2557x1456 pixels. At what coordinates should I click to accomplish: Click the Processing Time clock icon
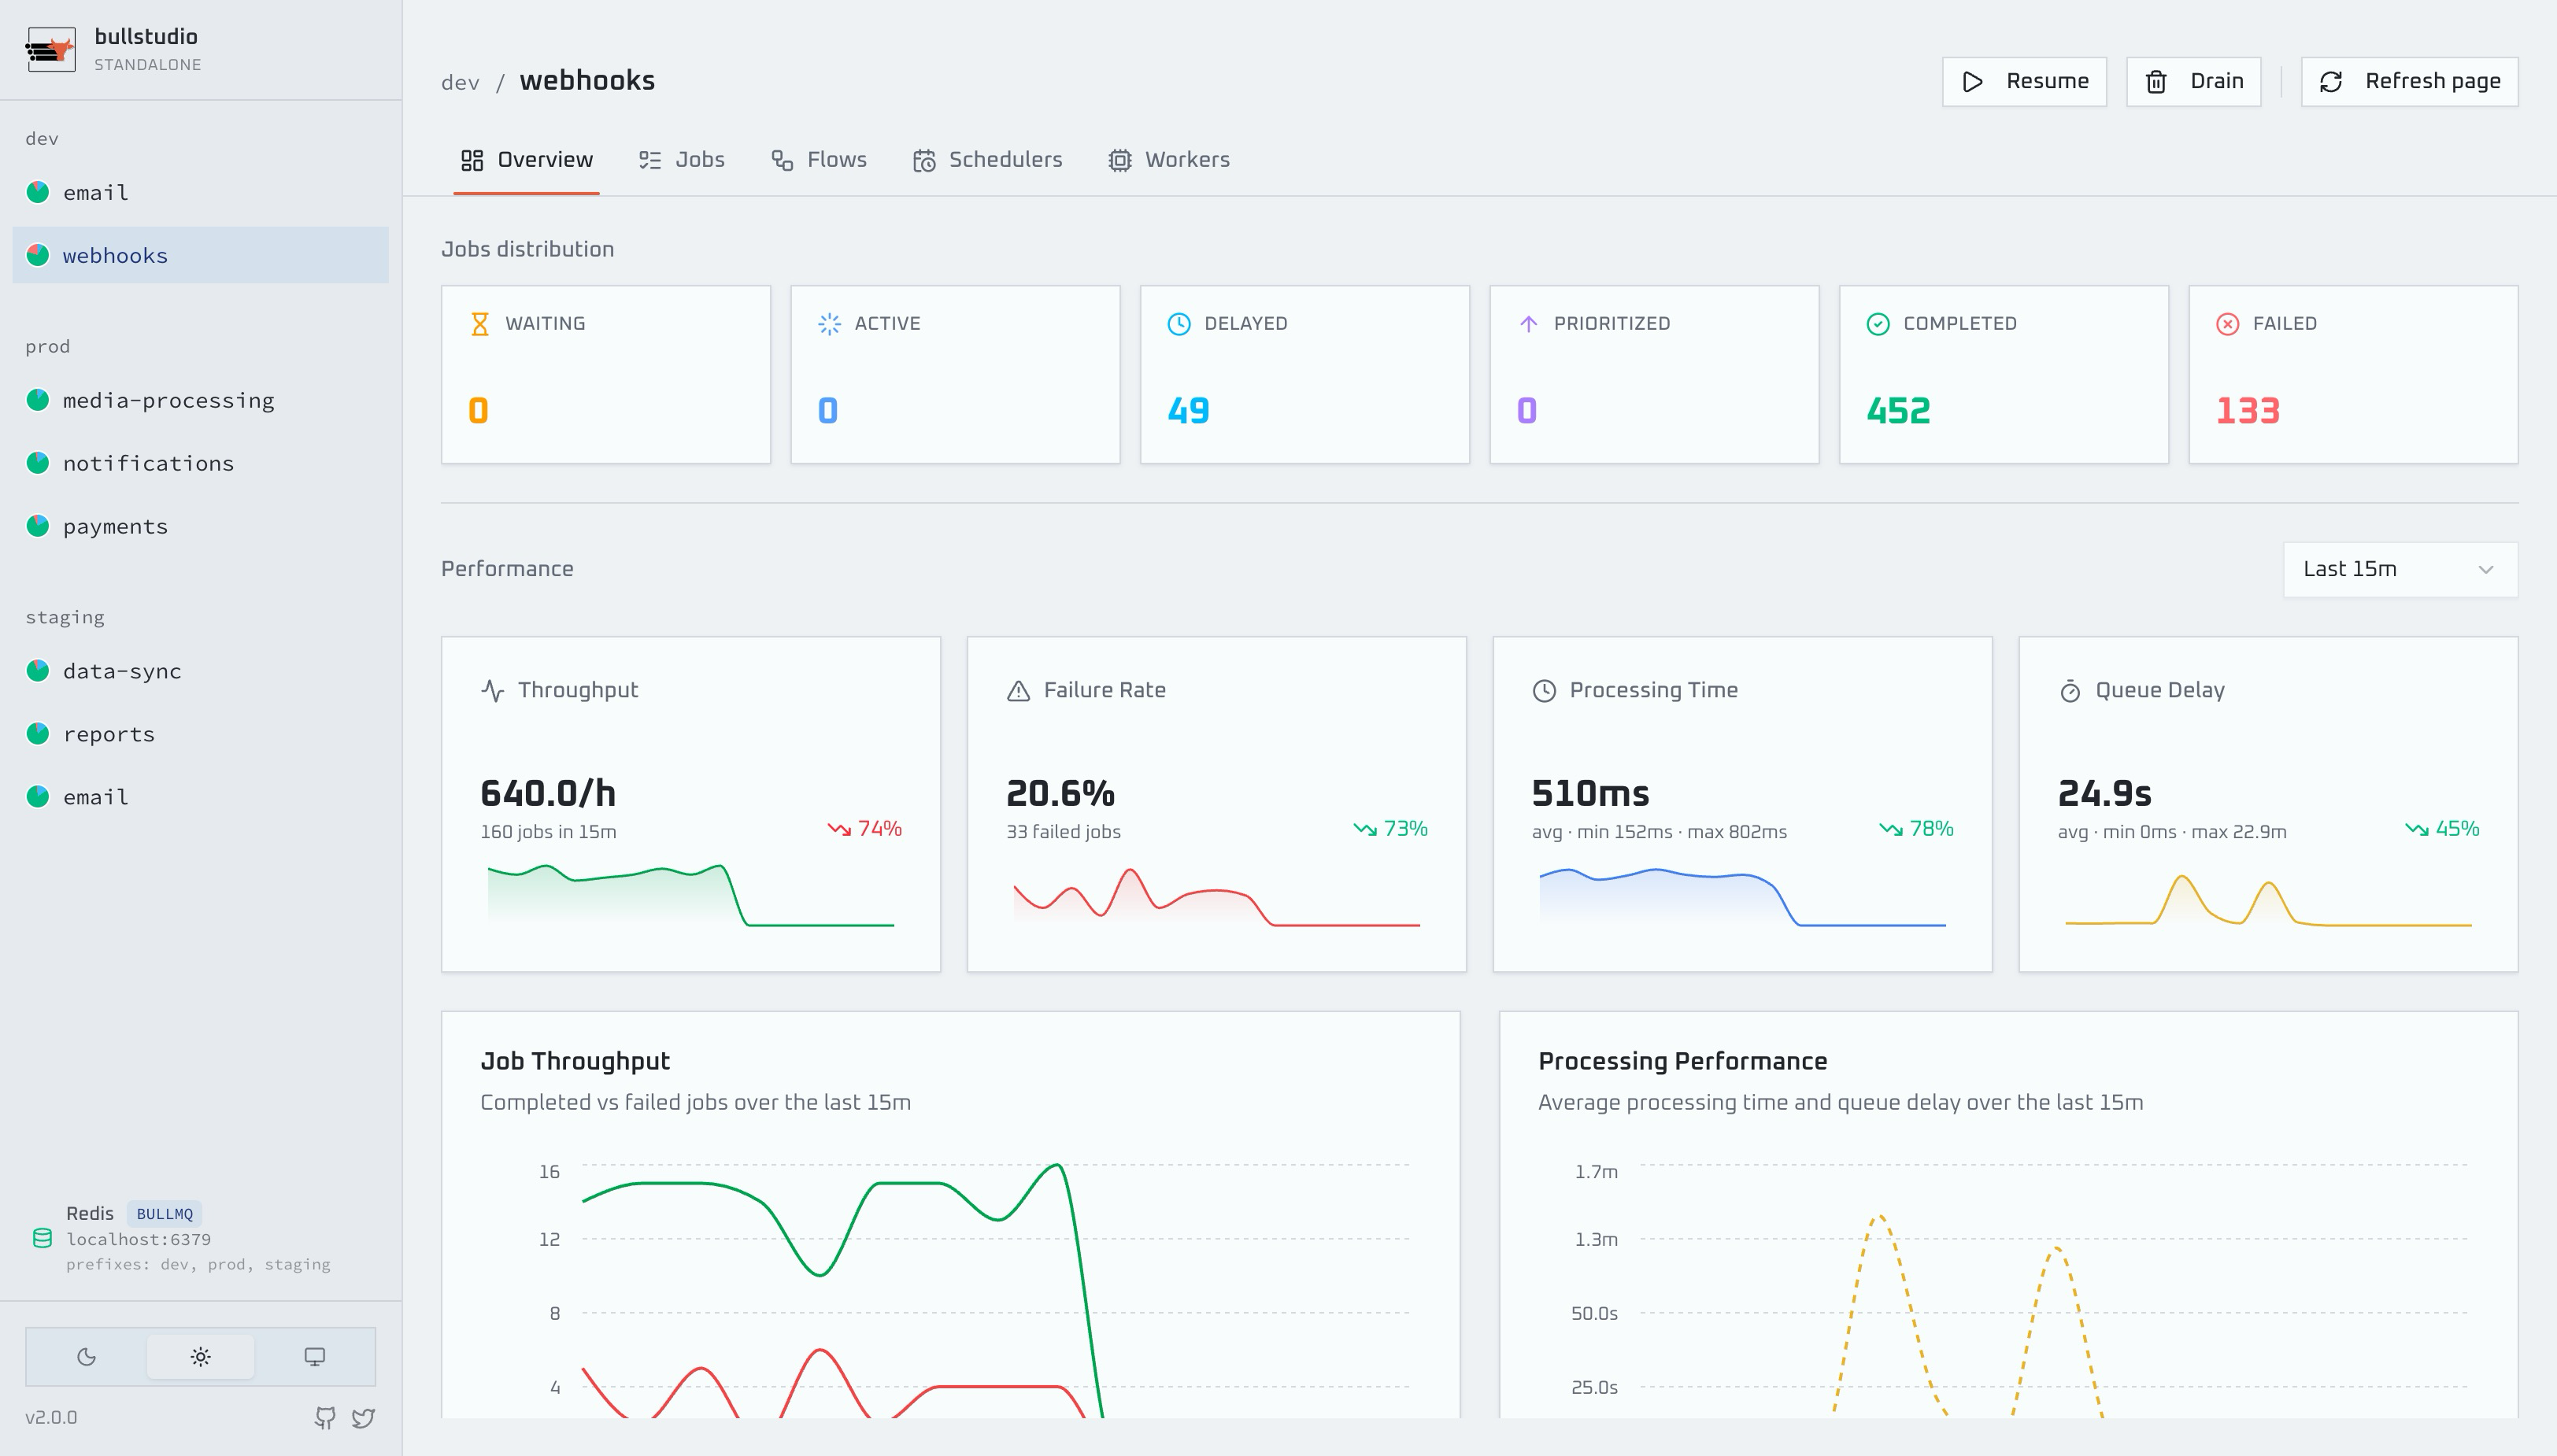[x=1544, y=690]
